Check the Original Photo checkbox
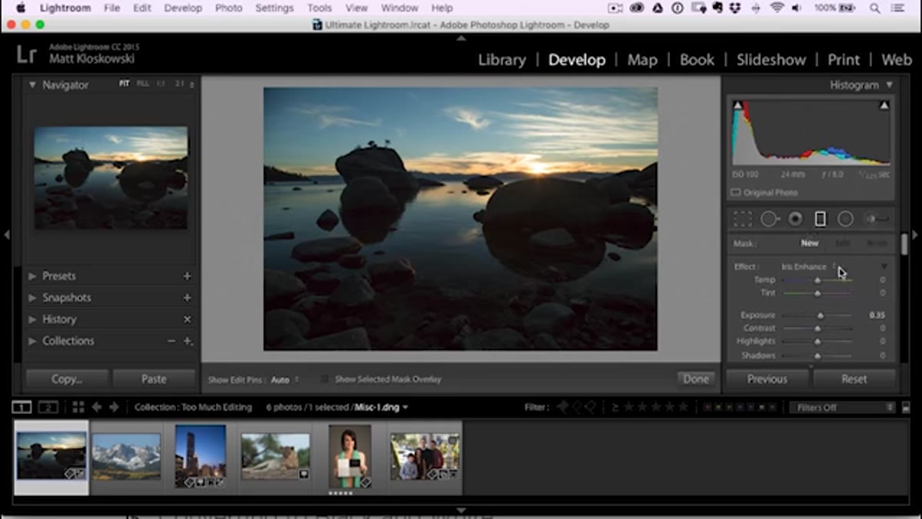 pos(735,193)
